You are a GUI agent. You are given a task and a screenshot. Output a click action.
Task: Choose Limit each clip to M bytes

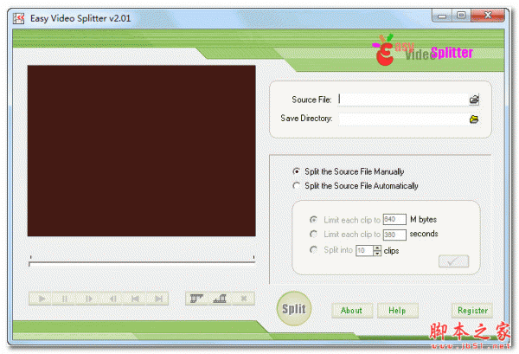313,220
